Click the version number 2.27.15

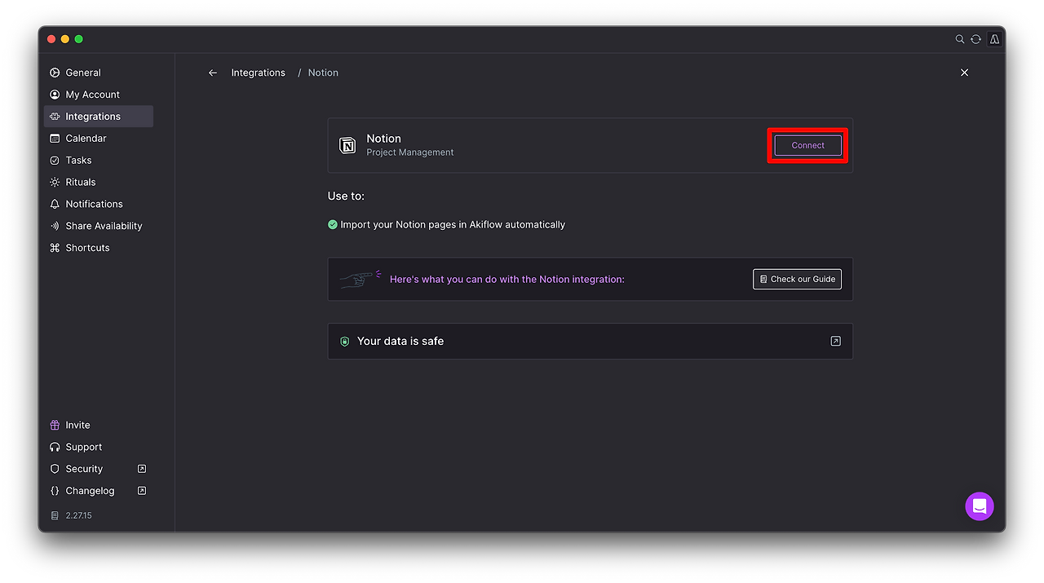pyautogui.click(x=79, y=515)
